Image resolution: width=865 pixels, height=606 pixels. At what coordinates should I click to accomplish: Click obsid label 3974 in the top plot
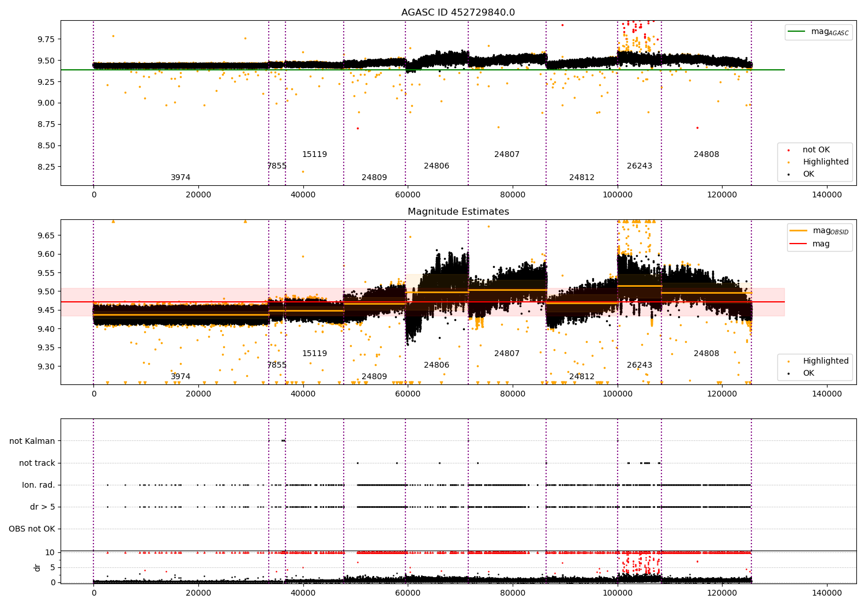tap(180, 178)
